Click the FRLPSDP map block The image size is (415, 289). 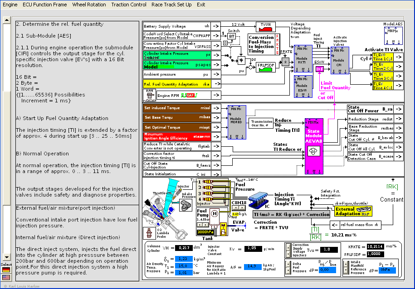coord(266,67)
